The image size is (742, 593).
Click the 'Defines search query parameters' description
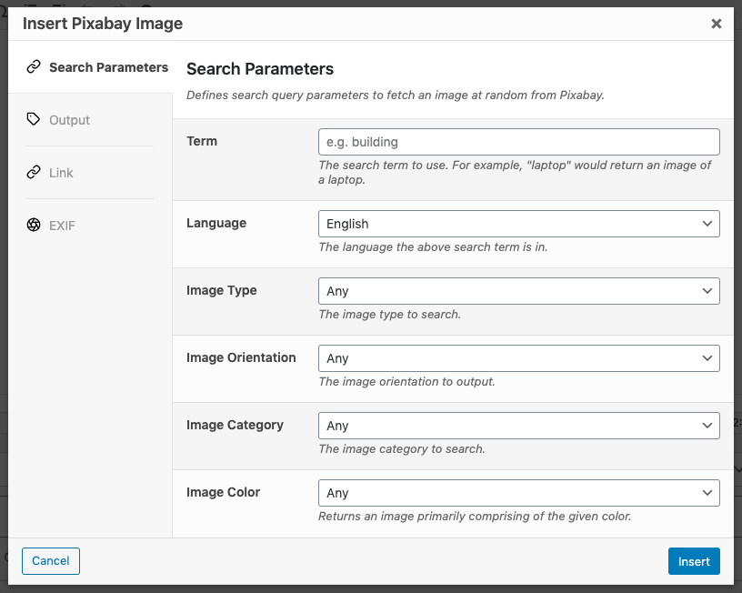click(x=396, y=95)
